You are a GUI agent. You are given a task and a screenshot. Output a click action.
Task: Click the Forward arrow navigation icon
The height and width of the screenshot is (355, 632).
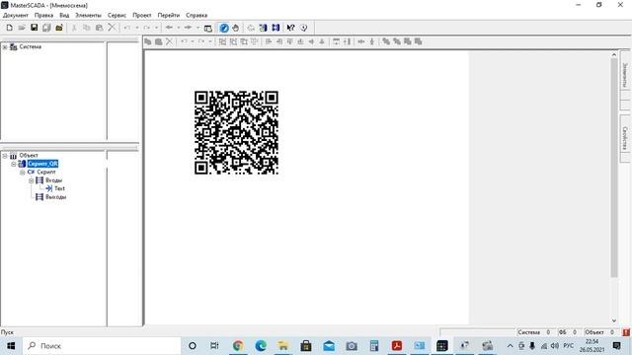point(188,28)
